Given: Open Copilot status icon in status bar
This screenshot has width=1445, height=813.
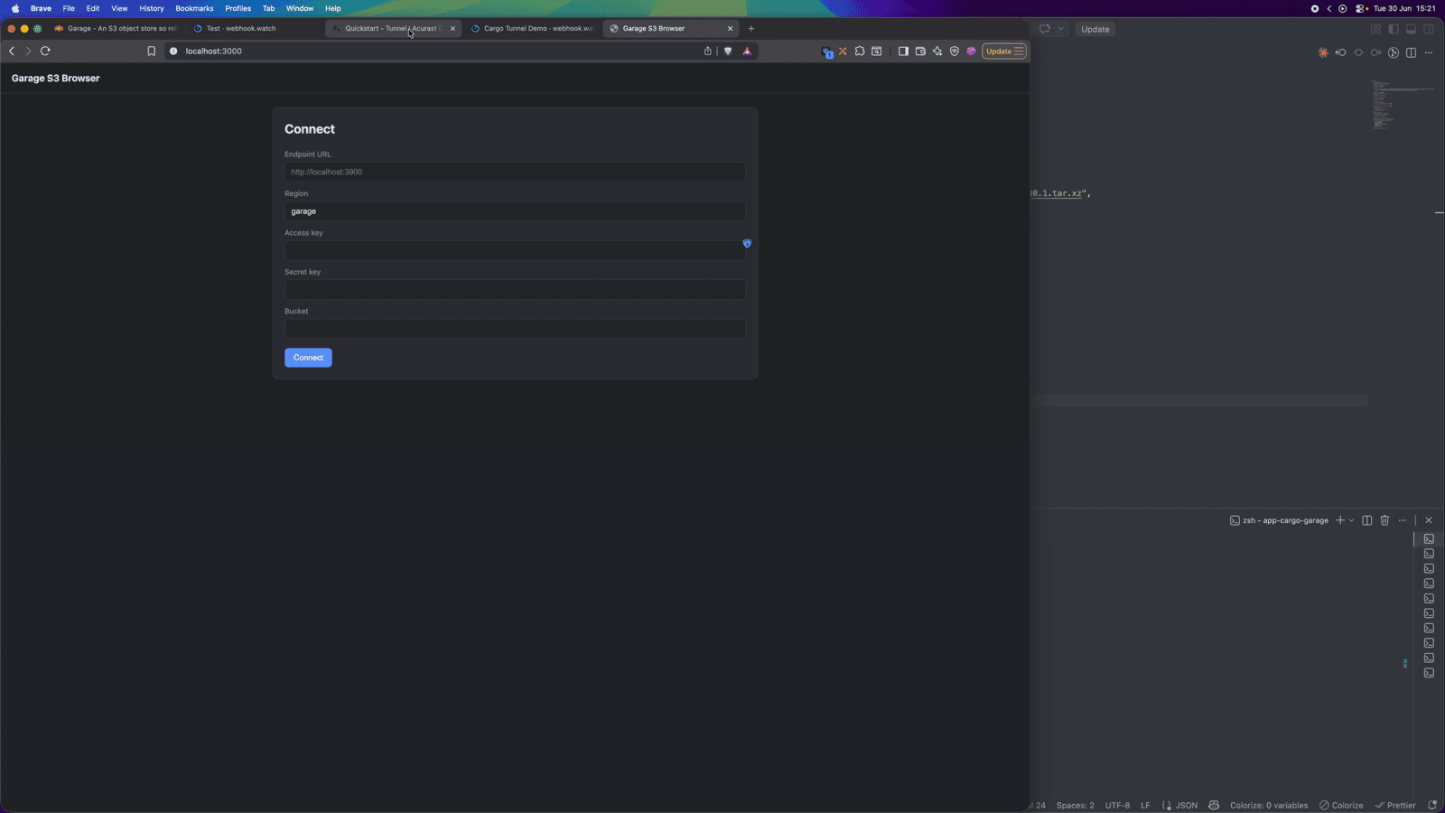Looking at the screenshot, I should 1214,805.
